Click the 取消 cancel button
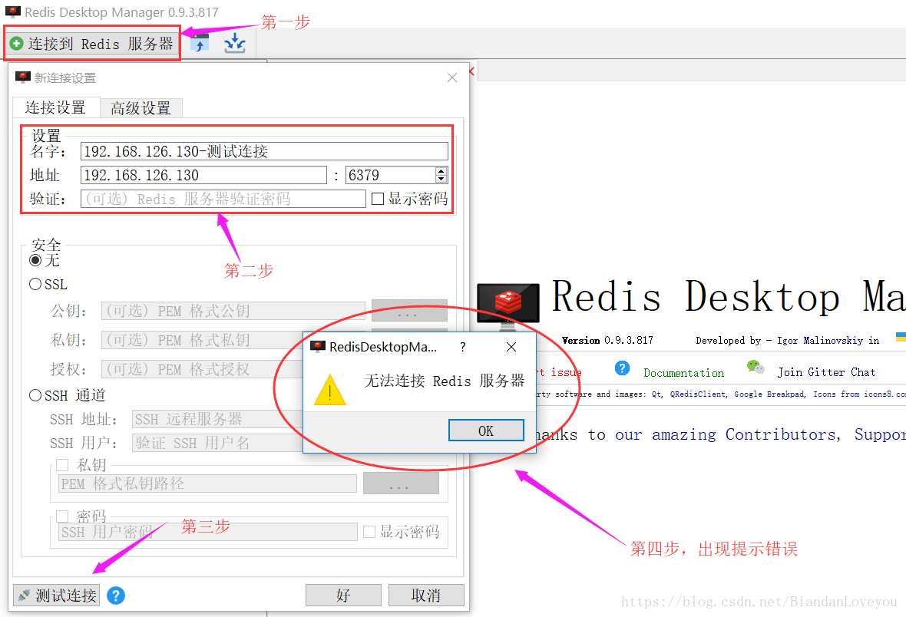The width and height of the screenshot is (906, 617). coord(426,595)
